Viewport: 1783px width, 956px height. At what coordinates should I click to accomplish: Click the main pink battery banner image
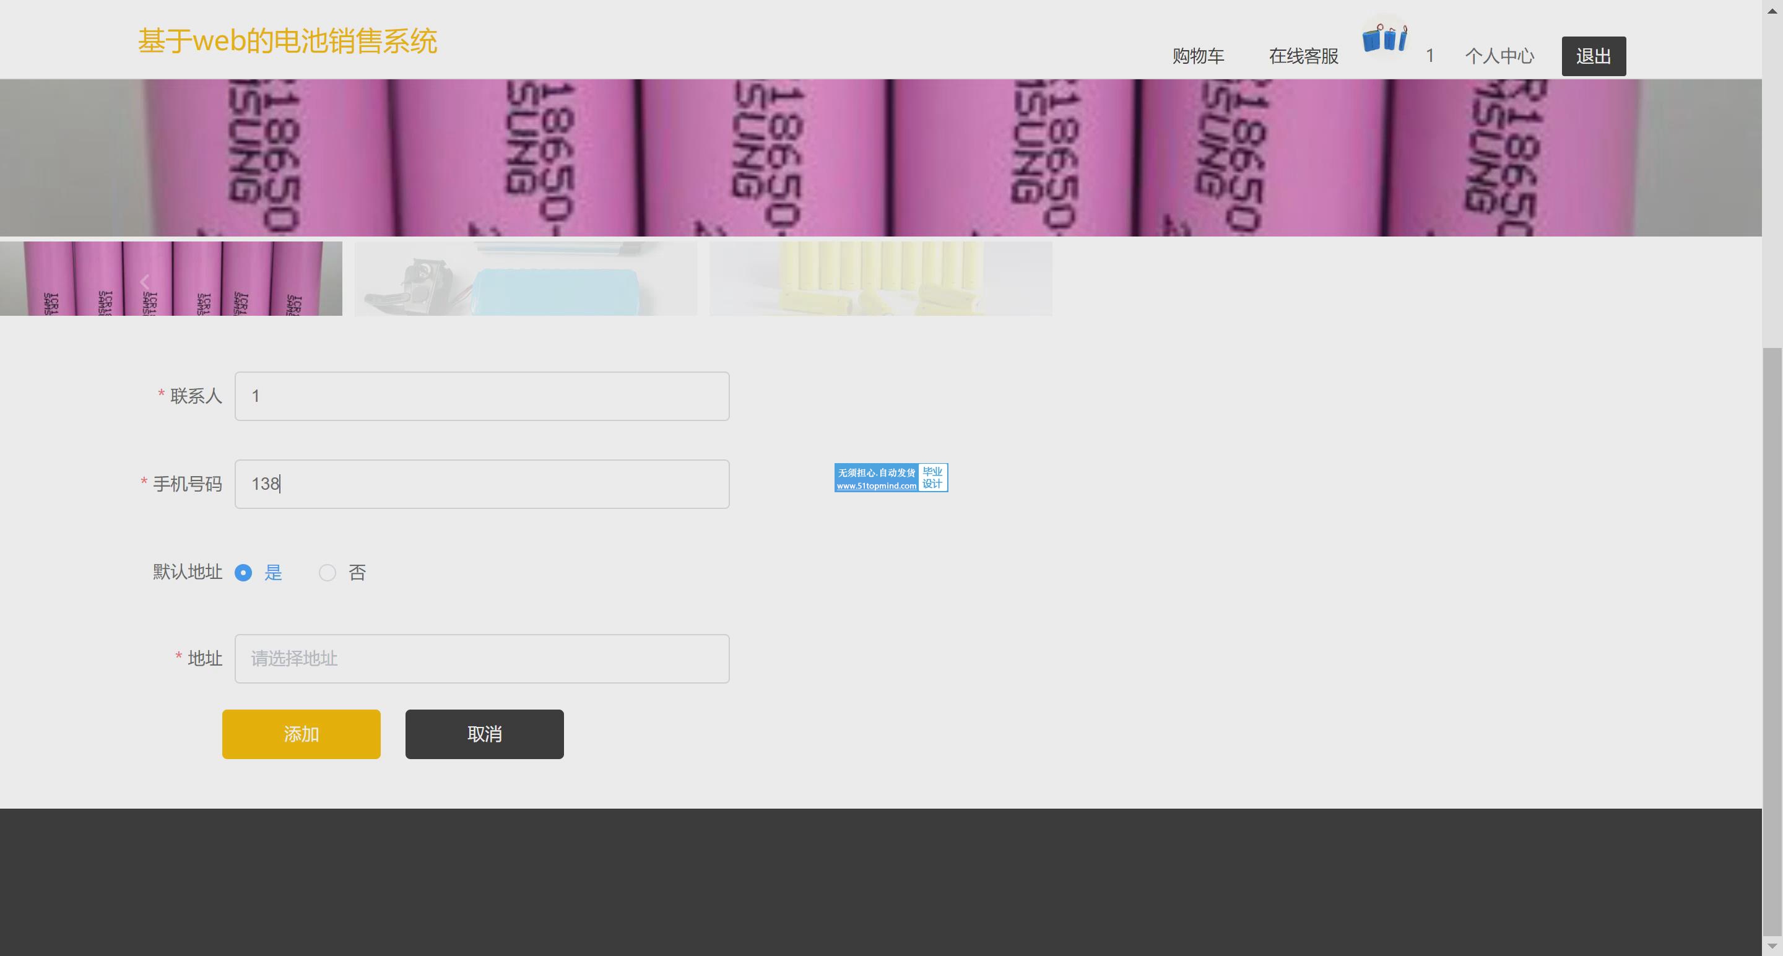[880, 158]
